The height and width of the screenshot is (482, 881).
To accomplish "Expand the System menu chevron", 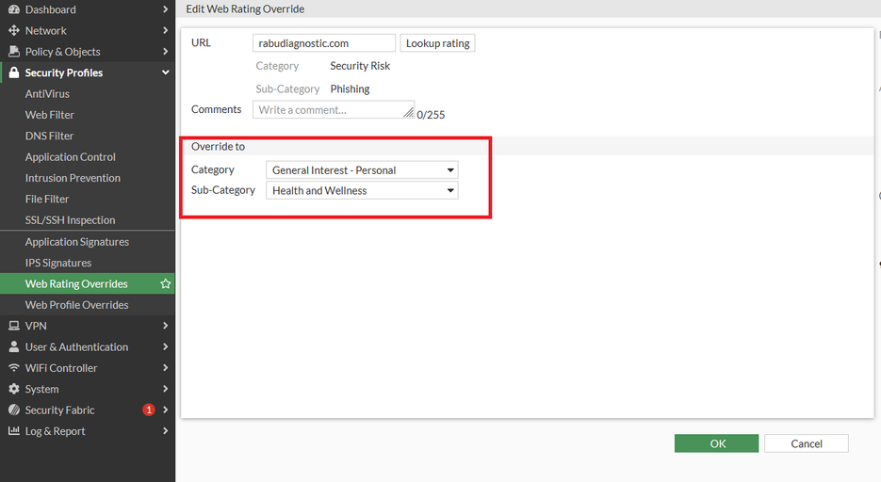I will [x=165, y=389].
